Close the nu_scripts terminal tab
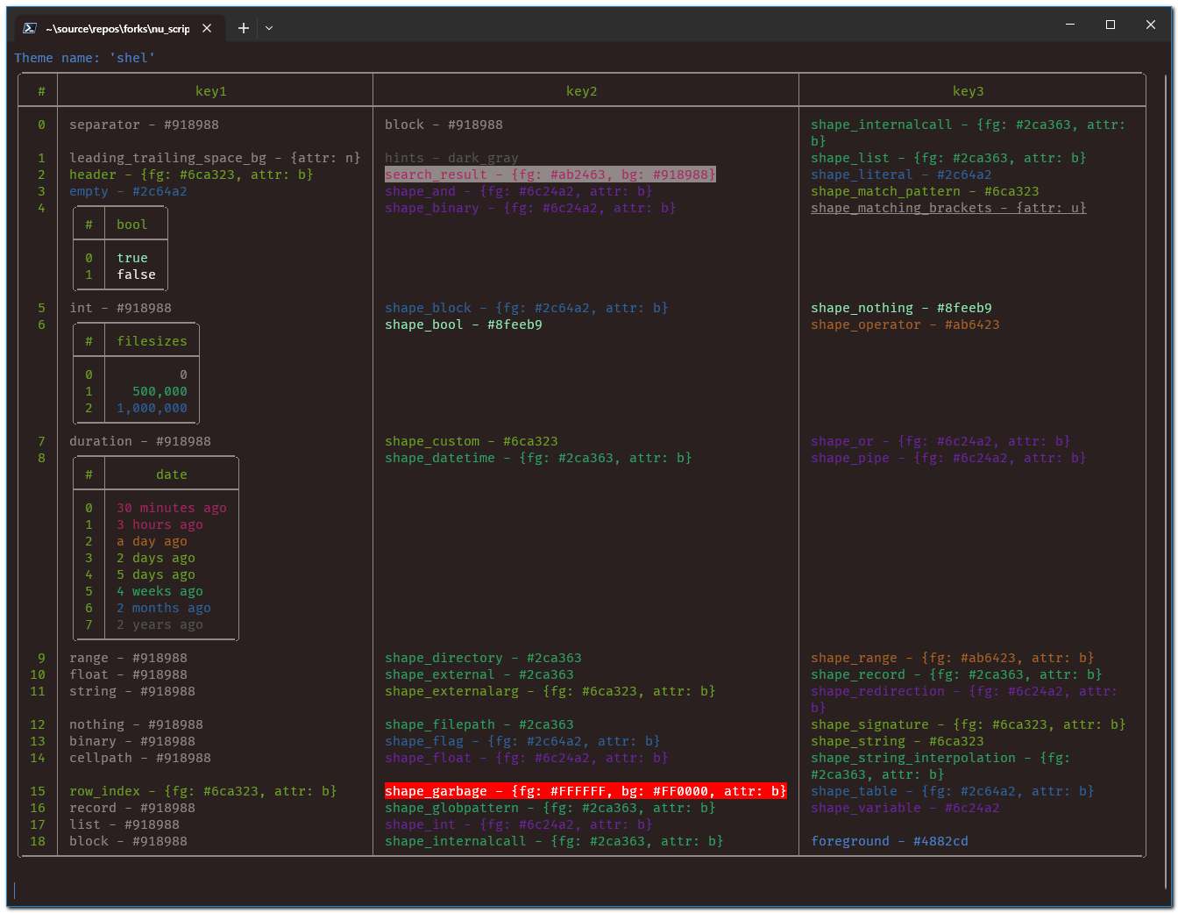Viewport: 1178px width, 913px height. coord(207,28)
